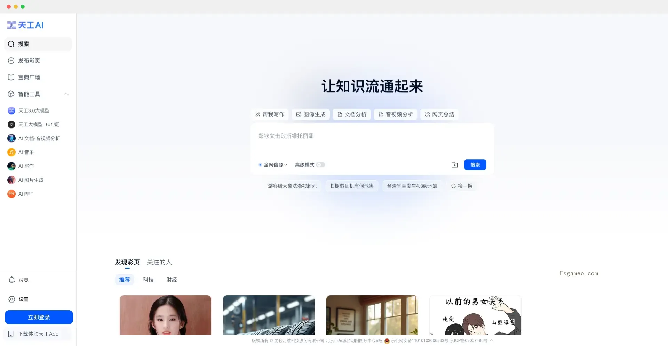Viewport: 668px width, 346px height.
Task: Click the 换一换 refresh suggestions button
Action: pyautogui.click(x=462, y=186)
